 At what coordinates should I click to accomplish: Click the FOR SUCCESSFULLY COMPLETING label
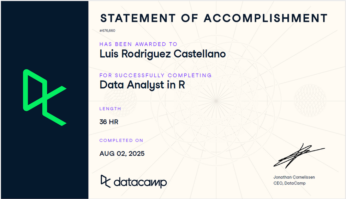tap(156, 75)
